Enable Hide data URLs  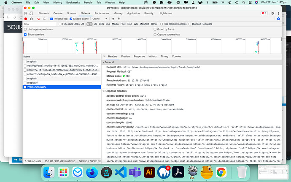pos(60,24)
